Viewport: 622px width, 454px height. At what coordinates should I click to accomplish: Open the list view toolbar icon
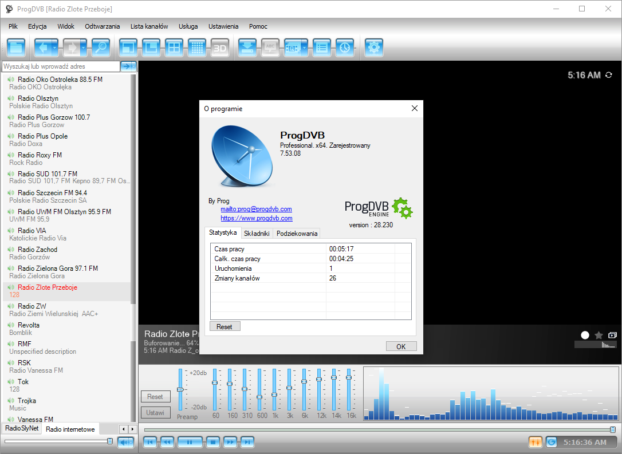click(x=322, y=48)
